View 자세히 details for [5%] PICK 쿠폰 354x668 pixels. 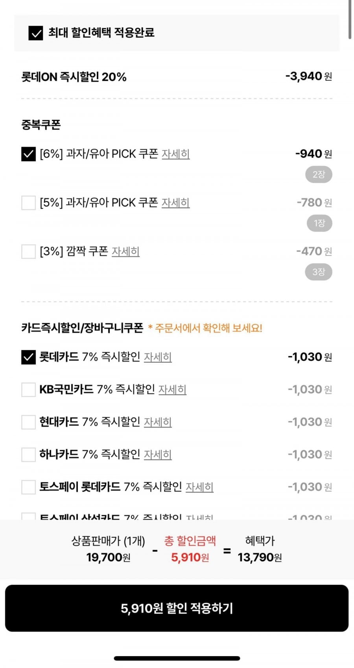(176, 203)
